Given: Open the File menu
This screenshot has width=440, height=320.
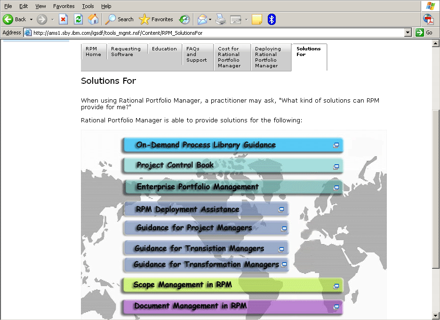Looking at the screenshot, I should 8,6.
